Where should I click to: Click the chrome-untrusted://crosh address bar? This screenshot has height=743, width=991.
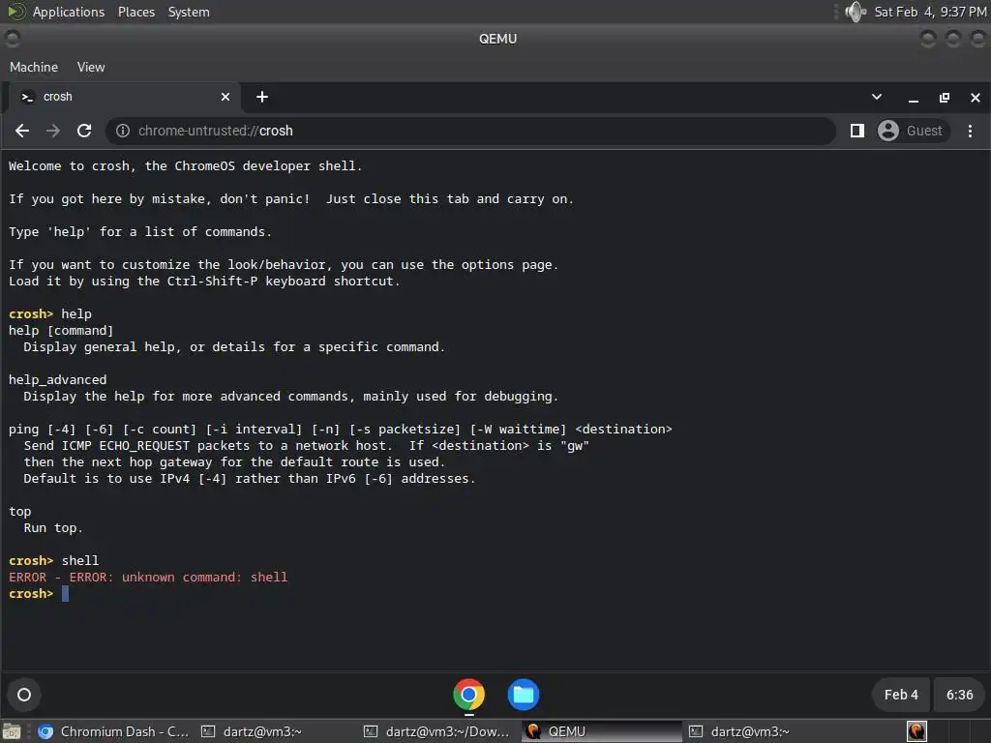(470, 131)
